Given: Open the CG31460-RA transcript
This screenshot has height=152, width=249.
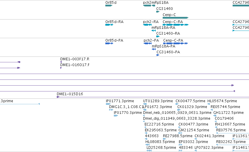Looking at the screenshot, I should tap(158, 36).
